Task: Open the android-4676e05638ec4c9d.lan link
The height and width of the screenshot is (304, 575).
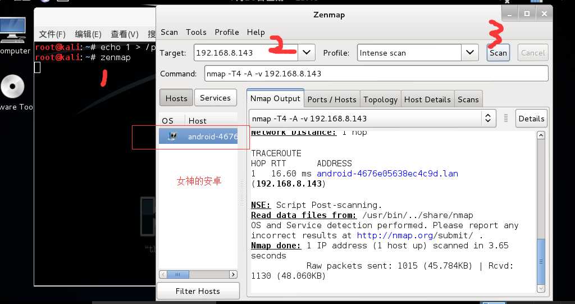Action: (x=387, y=173)
